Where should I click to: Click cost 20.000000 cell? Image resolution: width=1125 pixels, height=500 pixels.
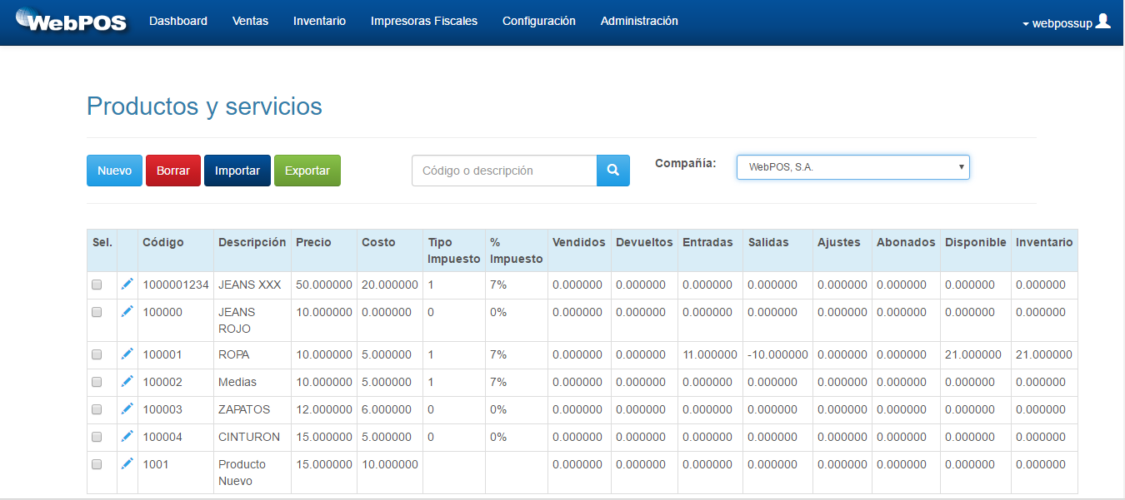pyautogui.click(x=390, y=285)
